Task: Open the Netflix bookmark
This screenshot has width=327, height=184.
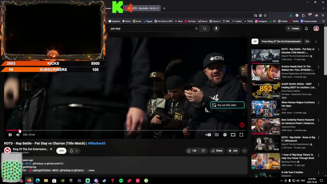Action: (x=294, y=21)
